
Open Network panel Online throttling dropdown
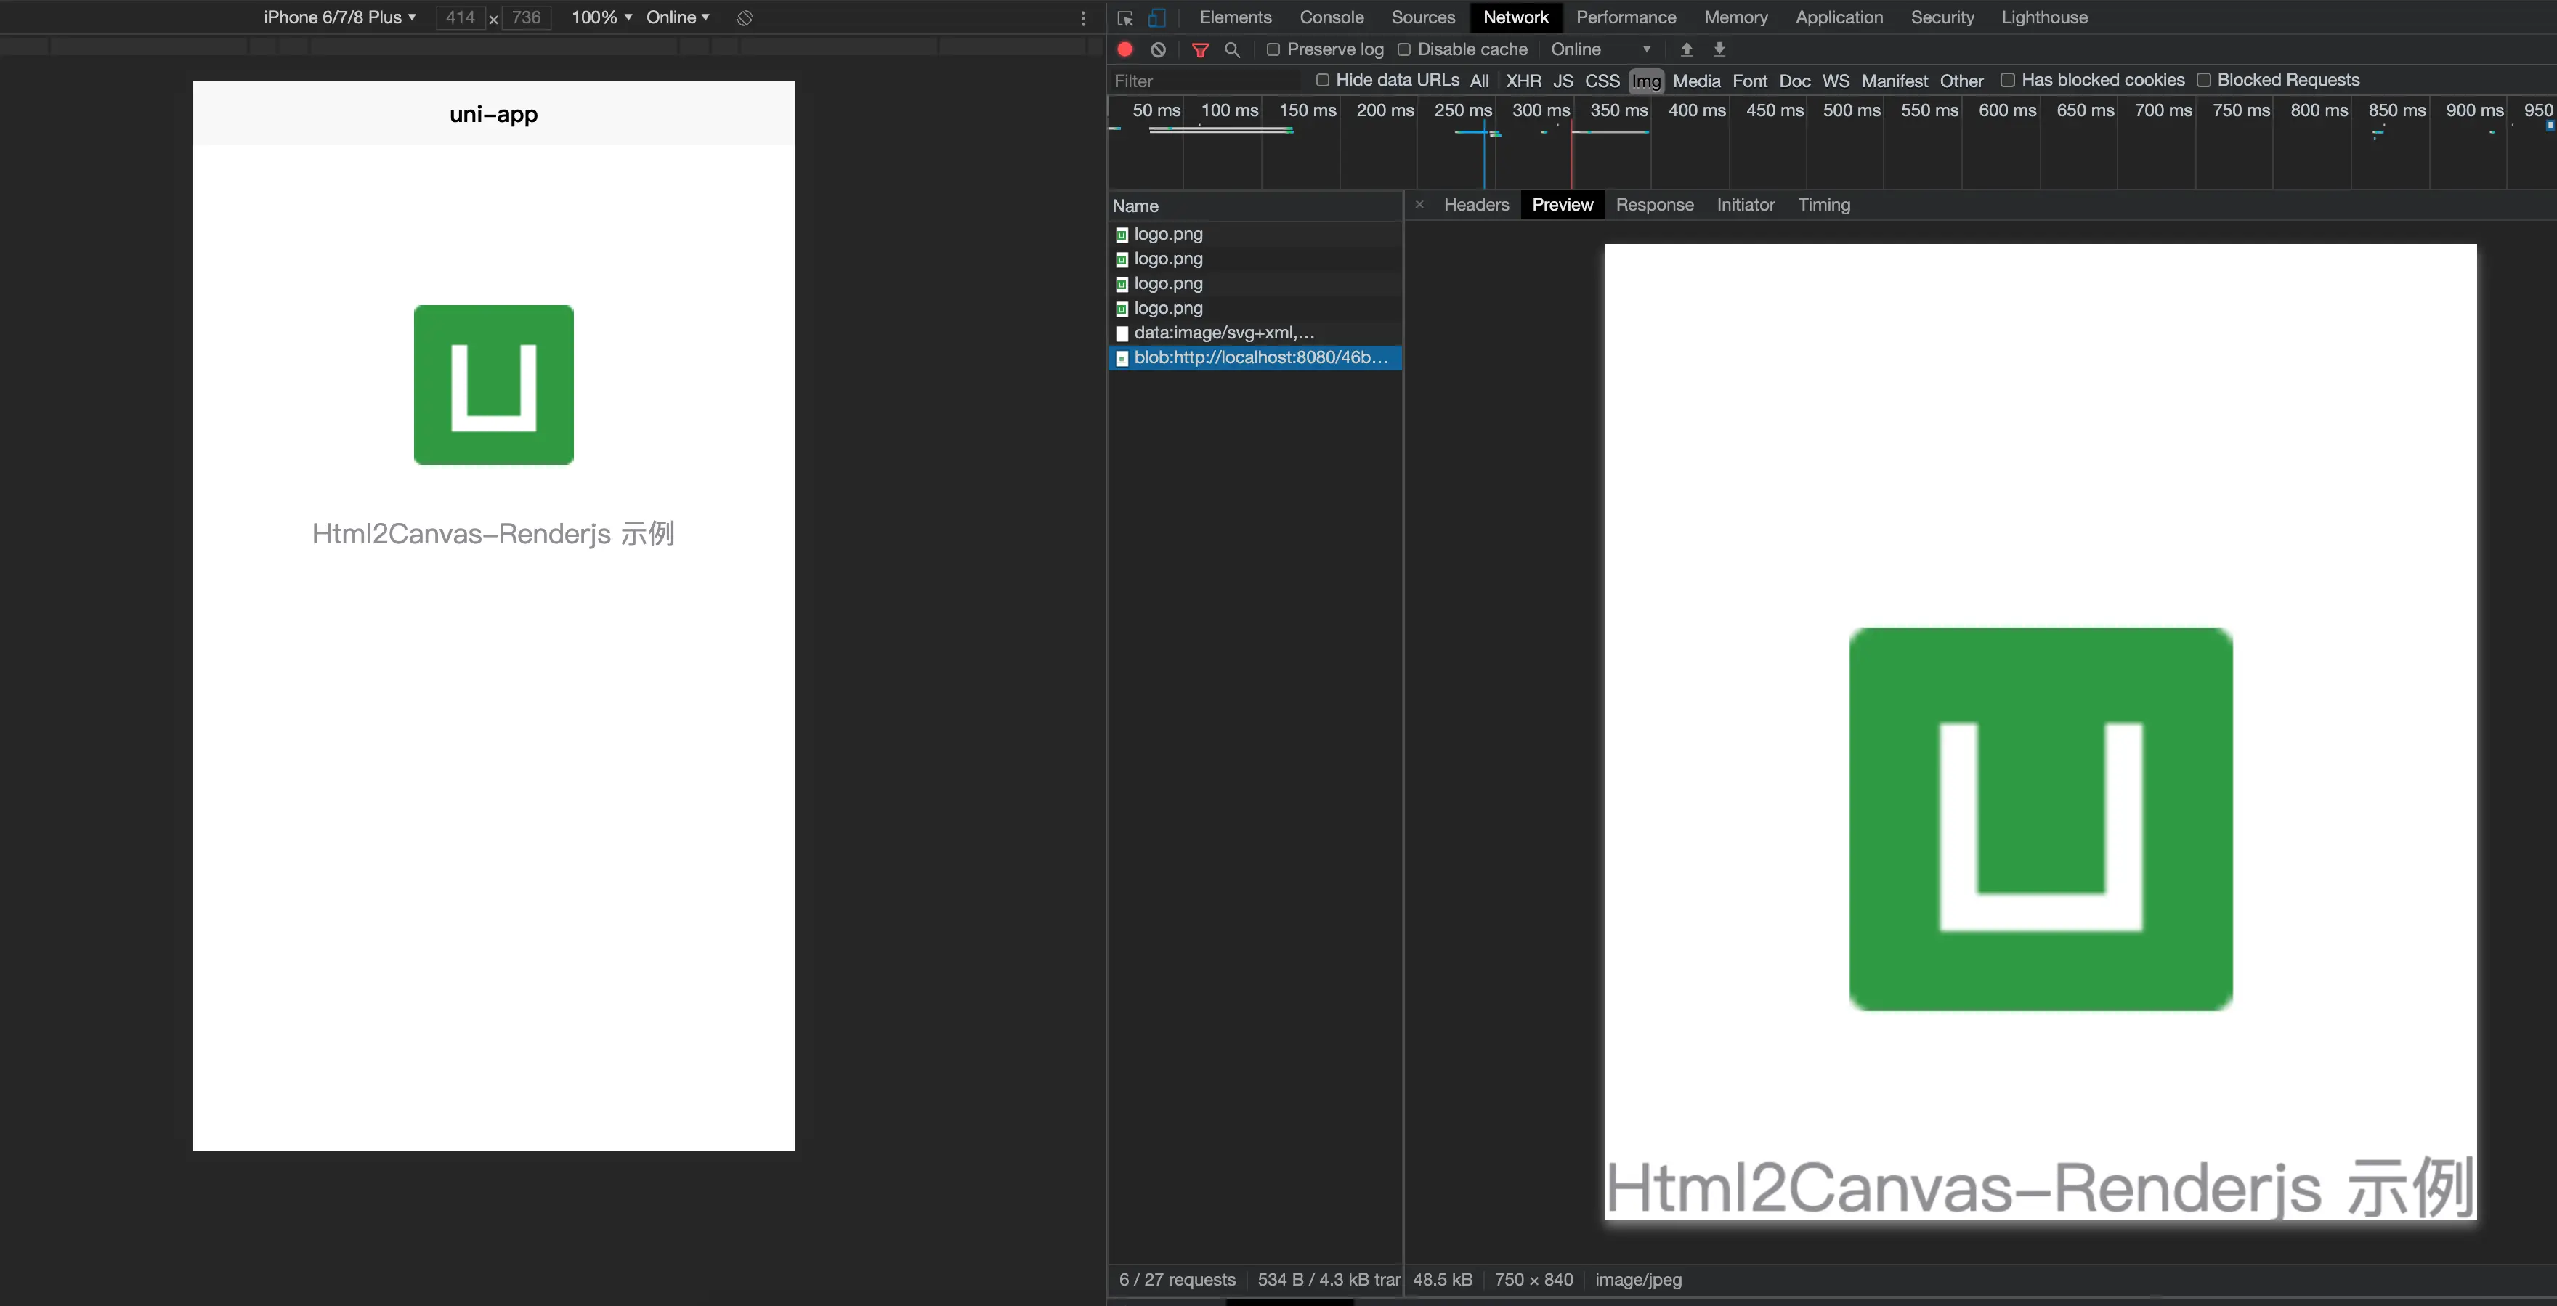coord(1600,49)
